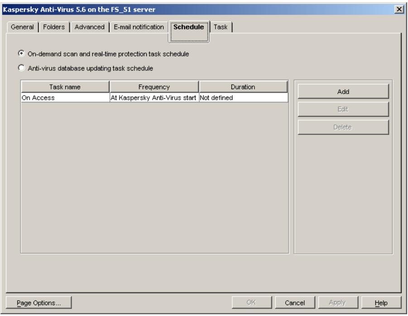Viewport: 408px width, 316px height.
Task: Click the Frequency column header
Action: (x=154, y=87)
